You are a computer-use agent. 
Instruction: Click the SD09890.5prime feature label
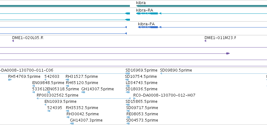(x=176, y=70)
